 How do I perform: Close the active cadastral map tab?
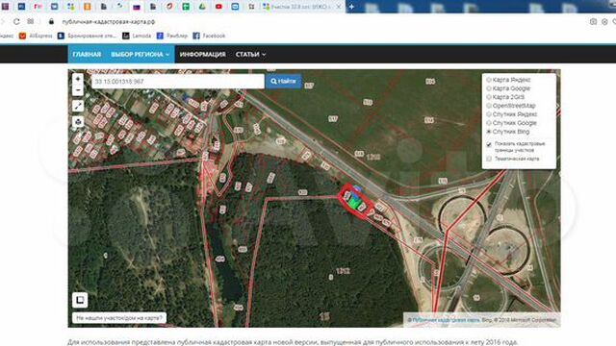338,7
